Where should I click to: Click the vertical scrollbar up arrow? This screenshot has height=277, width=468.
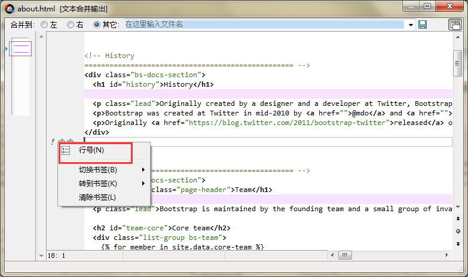pos(458,37)
